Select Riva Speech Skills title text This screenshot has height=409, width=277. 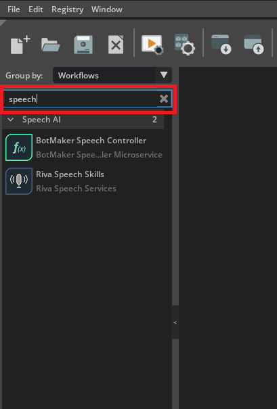pyautogui.click(x=70, y=174)
